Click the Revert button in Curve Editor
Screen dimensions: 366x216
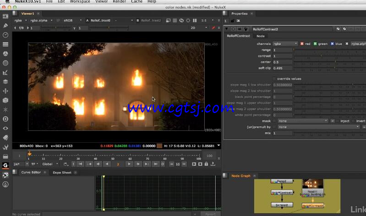click(x=210, y=214)
